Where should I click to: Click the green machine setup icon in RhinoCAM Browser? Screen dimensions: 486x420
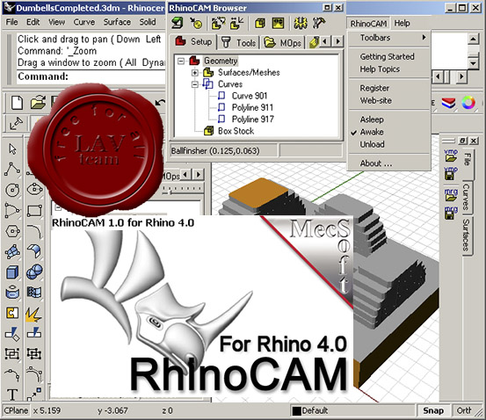178,23
